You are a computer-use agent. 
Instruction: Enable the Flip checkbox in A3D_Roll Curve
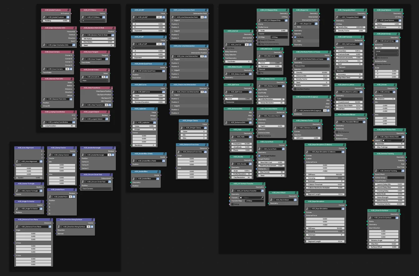point(259,73)
